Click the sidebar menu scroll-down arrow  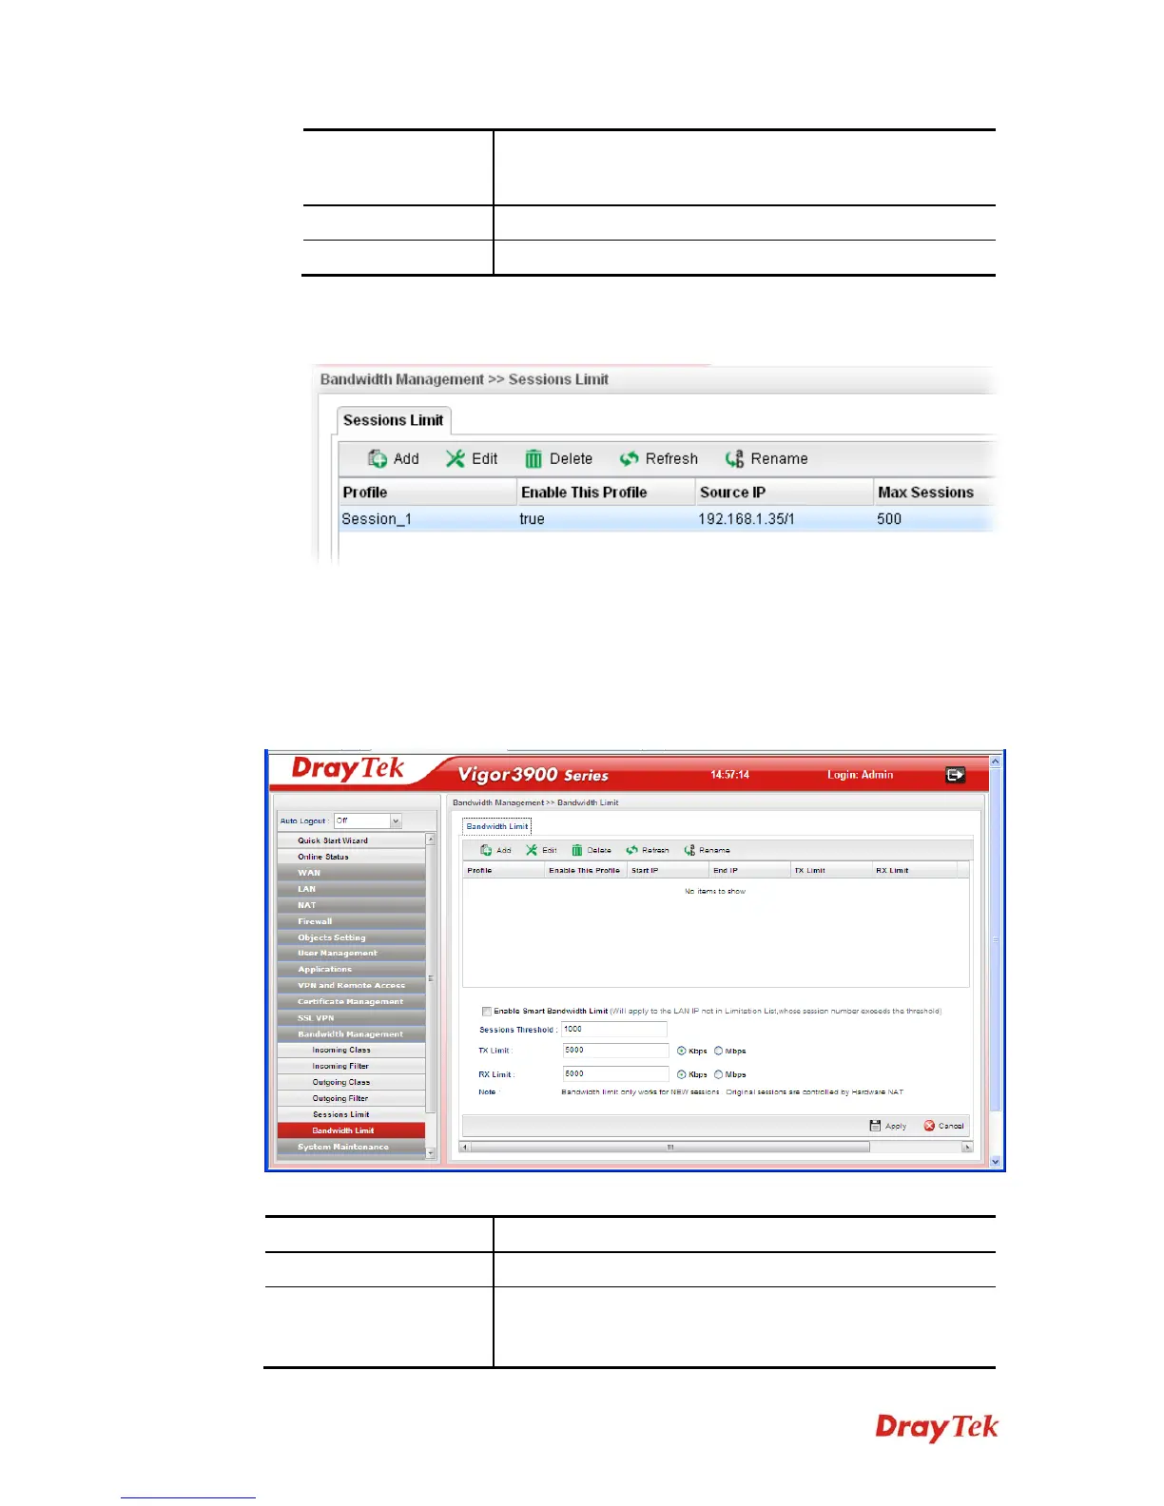(x=431, y=1153)
